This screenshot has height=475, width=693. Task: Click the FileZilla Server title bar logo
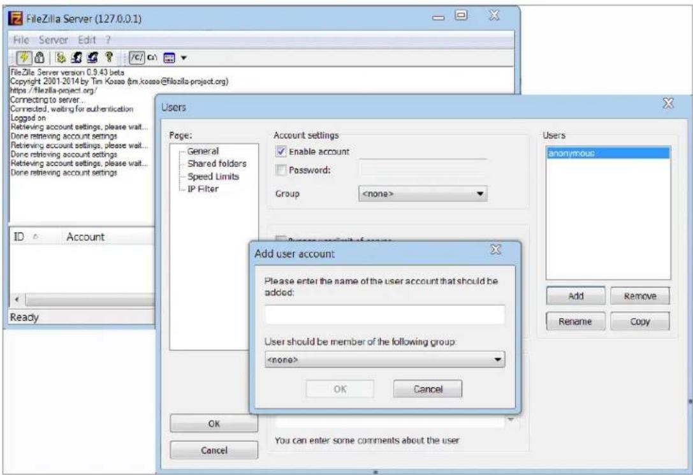[15, 18]
